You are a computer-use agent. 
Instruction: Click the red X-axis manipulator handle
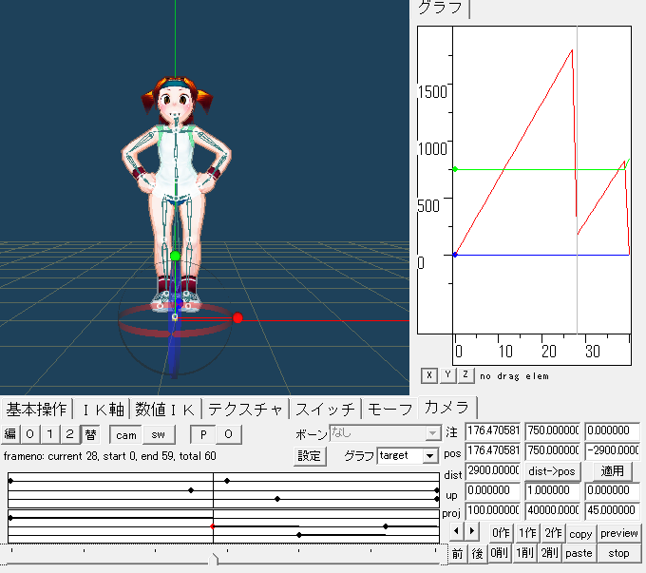tap(237, 317)
